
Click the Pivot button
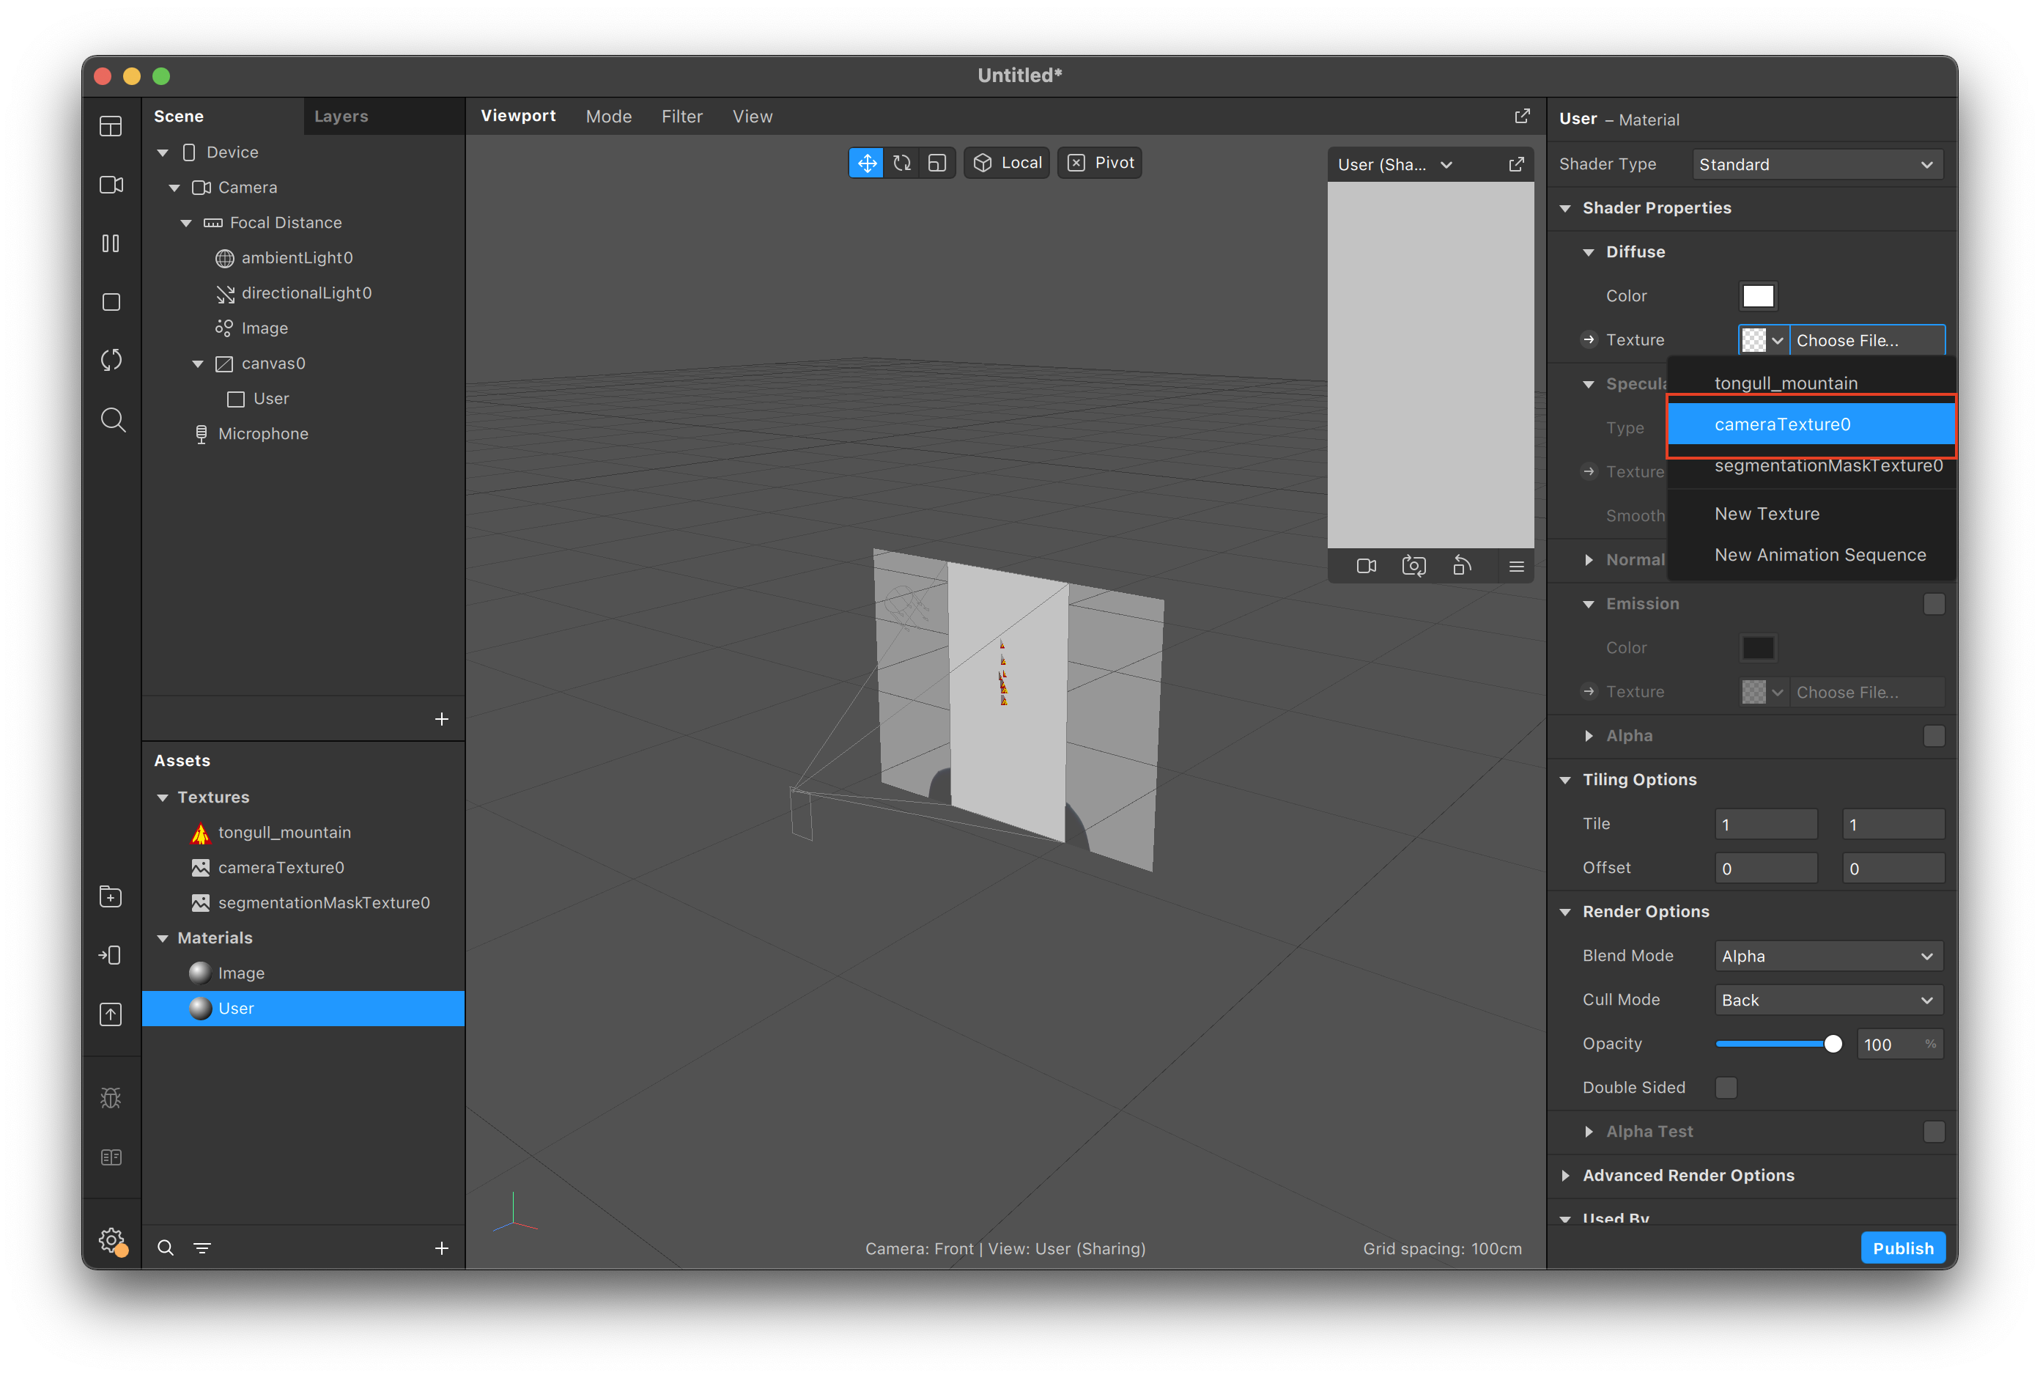(x=1100, y=163)
